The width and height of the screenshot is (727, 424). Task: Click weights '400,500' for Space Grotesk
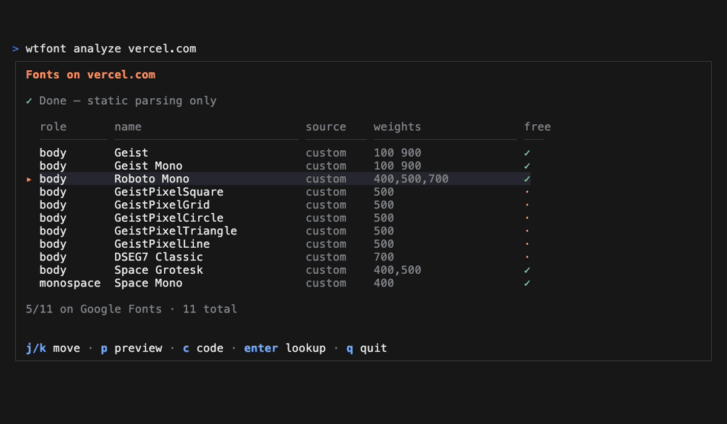397,270
